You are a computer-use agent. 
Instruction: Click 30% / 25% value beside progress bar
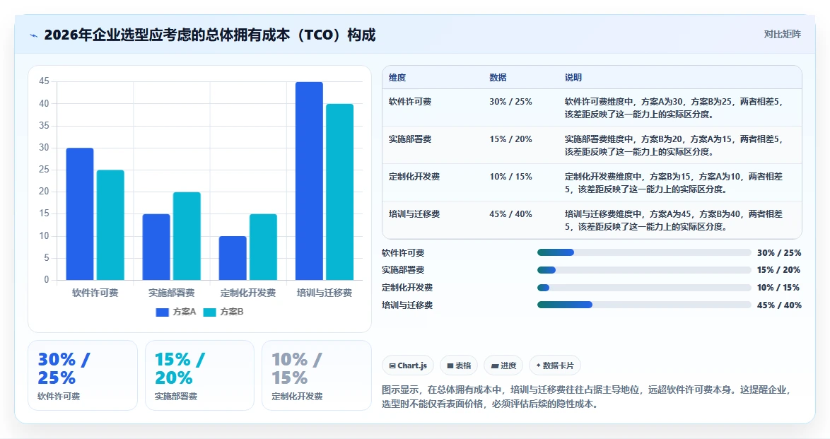point(779,253)
